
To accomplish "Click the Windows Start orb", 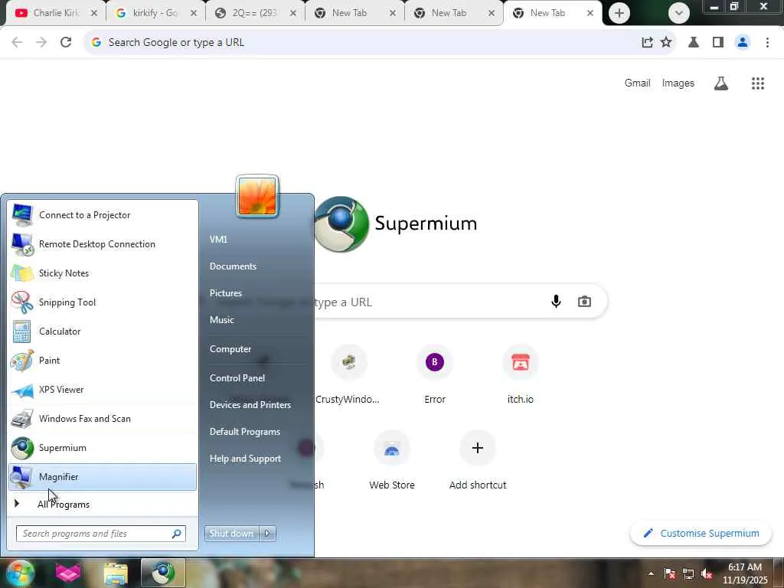I will (x=20, y=573).
